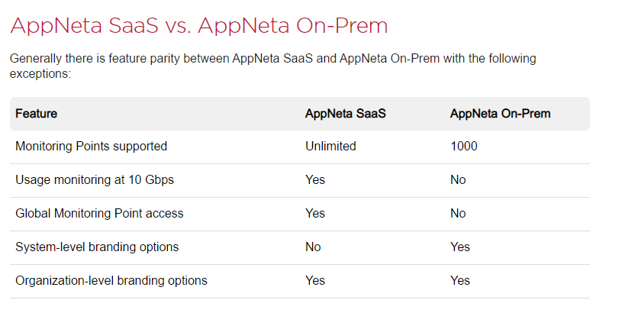The width and height of the screenshot is (622, 313).
Task: Click On-Prem "No" for 10 Gbps usage monitoring
Action: point(458,179)
